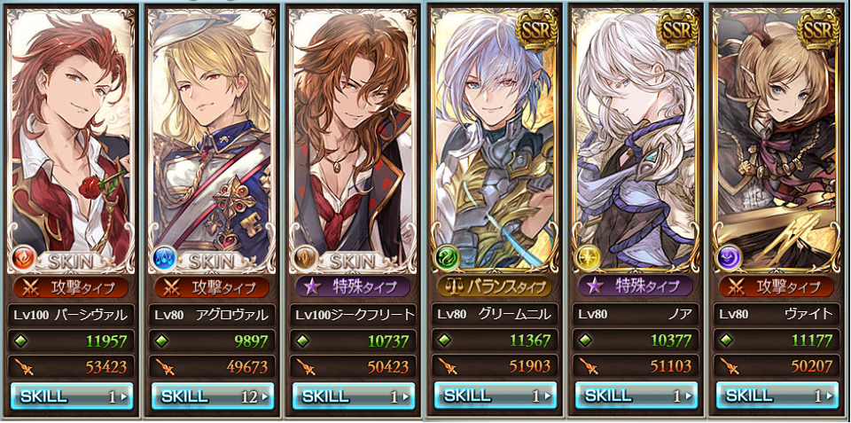851x423 pixels.
Task: Click fire element icon on パーシヴァル card
Action: pos(23,260)
